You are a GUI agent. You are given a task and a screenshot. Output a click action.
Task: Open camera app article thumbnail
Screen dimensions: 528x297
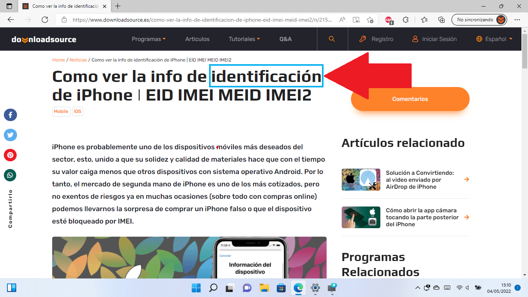click(x=361, y=217)
